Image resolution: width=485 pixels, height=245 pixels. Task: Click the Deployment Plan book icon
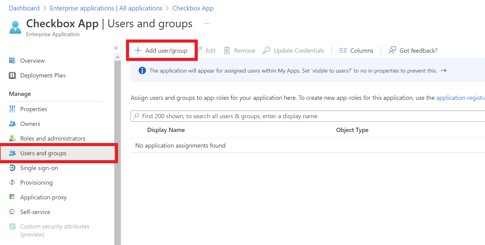(12, 75)
